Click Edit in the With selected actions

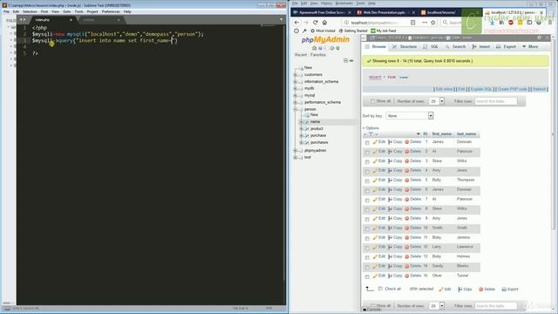coord(445,289)
